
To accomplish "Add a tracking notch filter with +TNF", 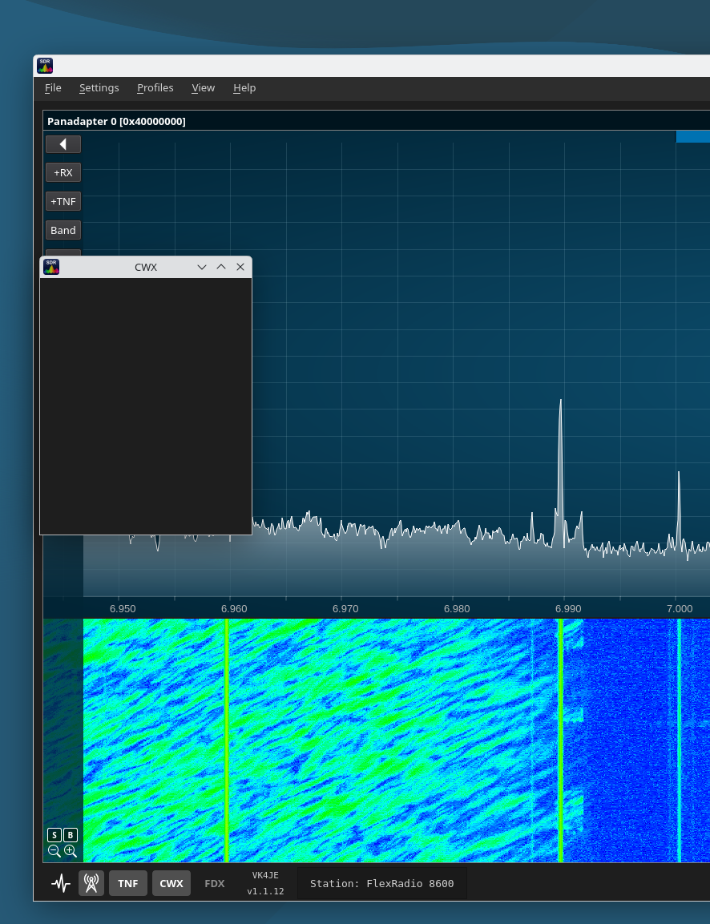I will [x=63, y=201].
